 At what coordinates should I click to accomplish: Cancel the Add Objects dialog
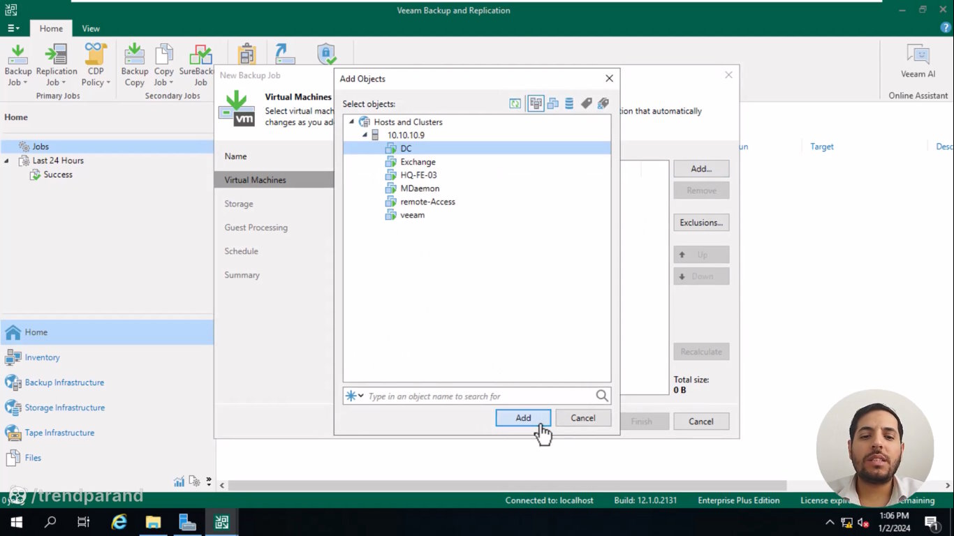(583, 418)
